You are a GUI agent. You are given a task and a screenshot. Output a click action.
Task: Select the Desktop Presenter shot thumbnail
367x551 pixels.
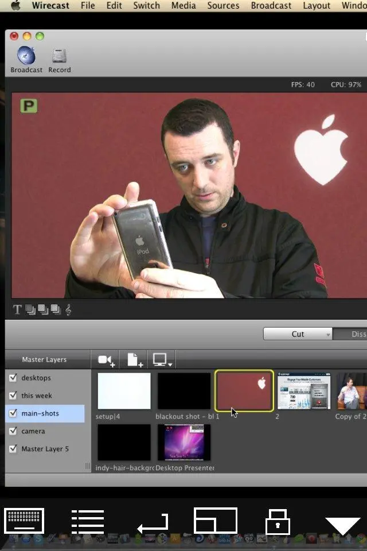click(x=184, y=442)
